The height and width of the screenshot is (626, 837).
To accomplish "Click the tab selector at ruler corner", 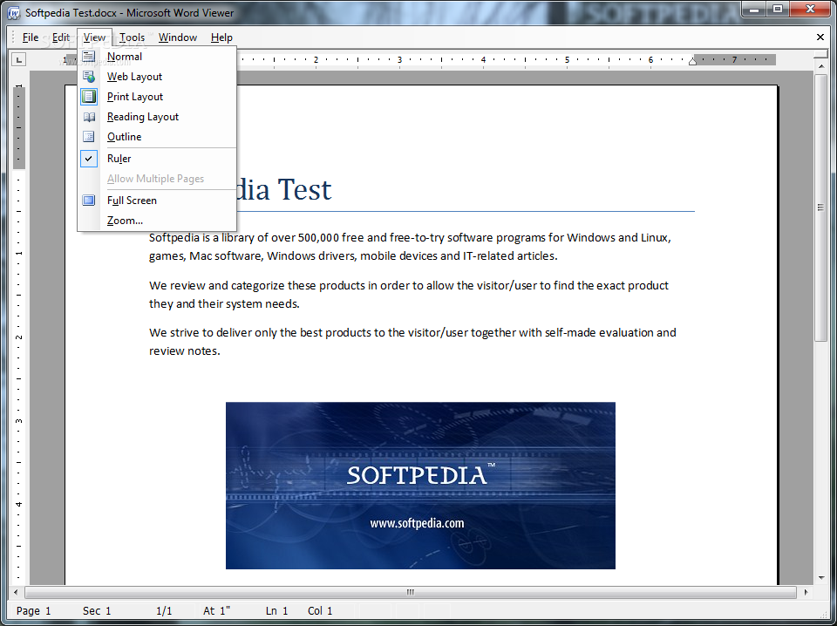I will pos(18,59).
